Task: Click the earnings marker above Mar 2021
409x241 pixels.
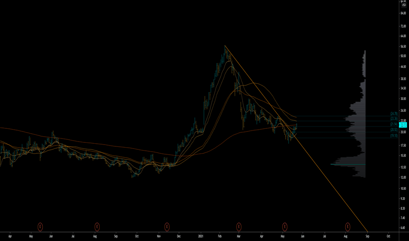Action: (x=239, y=227)
